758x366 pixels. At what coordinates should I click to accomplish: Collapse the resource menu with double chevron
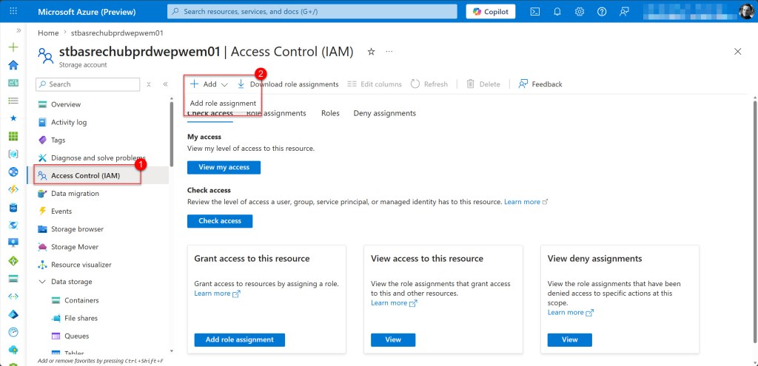point(165,84)
